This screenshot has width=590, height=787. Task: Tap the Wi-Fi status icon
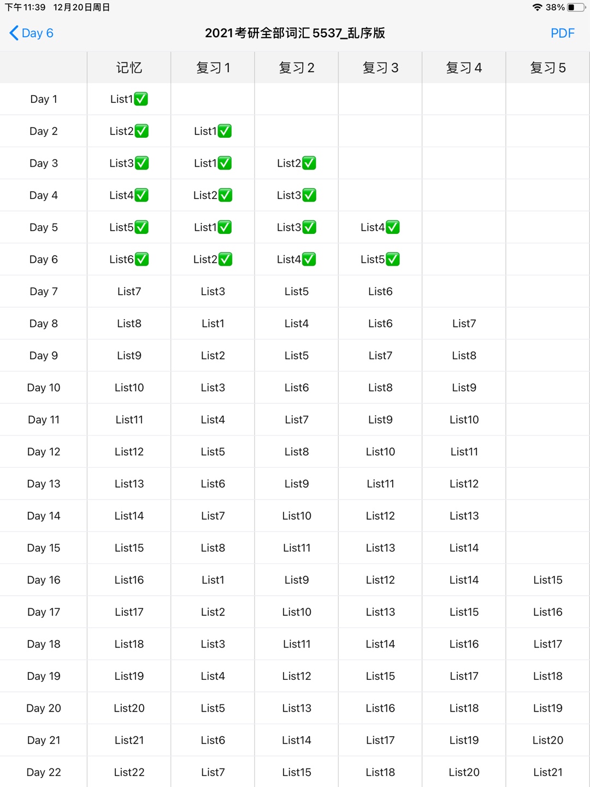538,7
